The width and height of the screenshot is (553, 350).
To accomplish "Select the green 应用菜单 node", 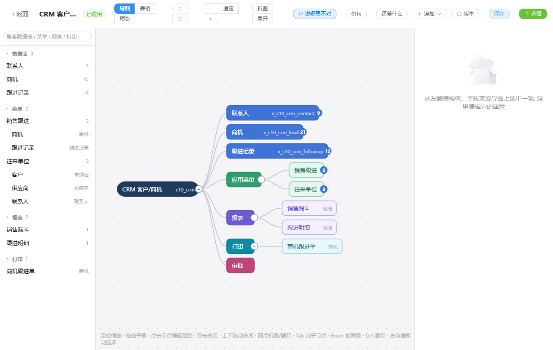I will 243,180.
